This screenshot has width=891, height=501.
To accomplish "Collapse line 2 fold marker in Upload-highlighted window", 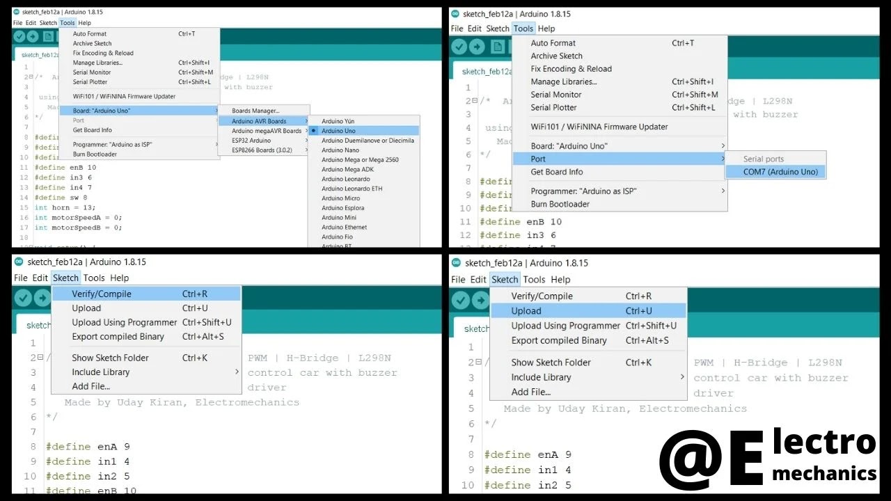I will point(478,362).
